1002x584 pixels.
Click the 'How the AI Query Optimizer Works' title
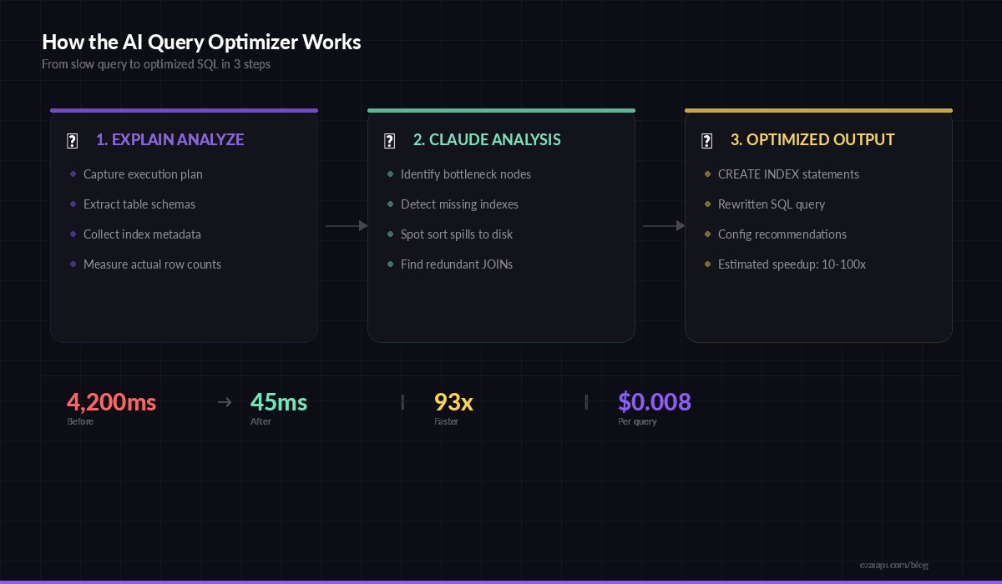tap(201, 42)
